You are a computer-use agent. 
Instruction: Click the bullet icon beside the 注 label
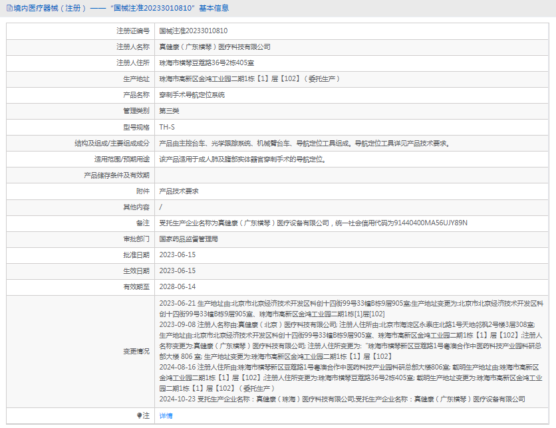point(140,415)
